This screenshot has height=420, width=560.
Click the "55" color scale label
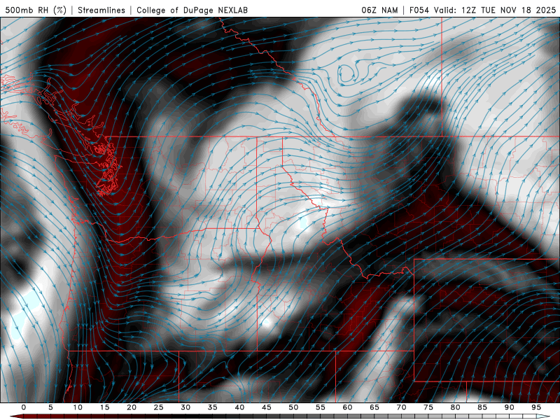click(x=321, y=407)
